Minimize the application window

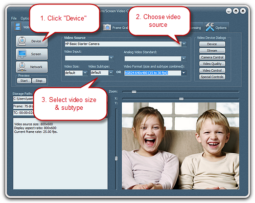[x=229, y=11]
